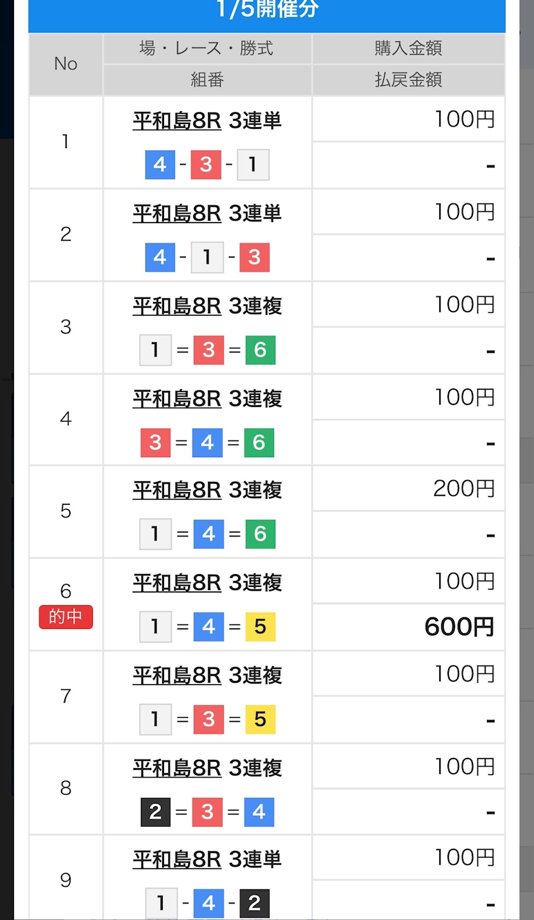534x920 pixels.
Task: Tap the white 1 badge in bet 5
Action: point(156,535)
